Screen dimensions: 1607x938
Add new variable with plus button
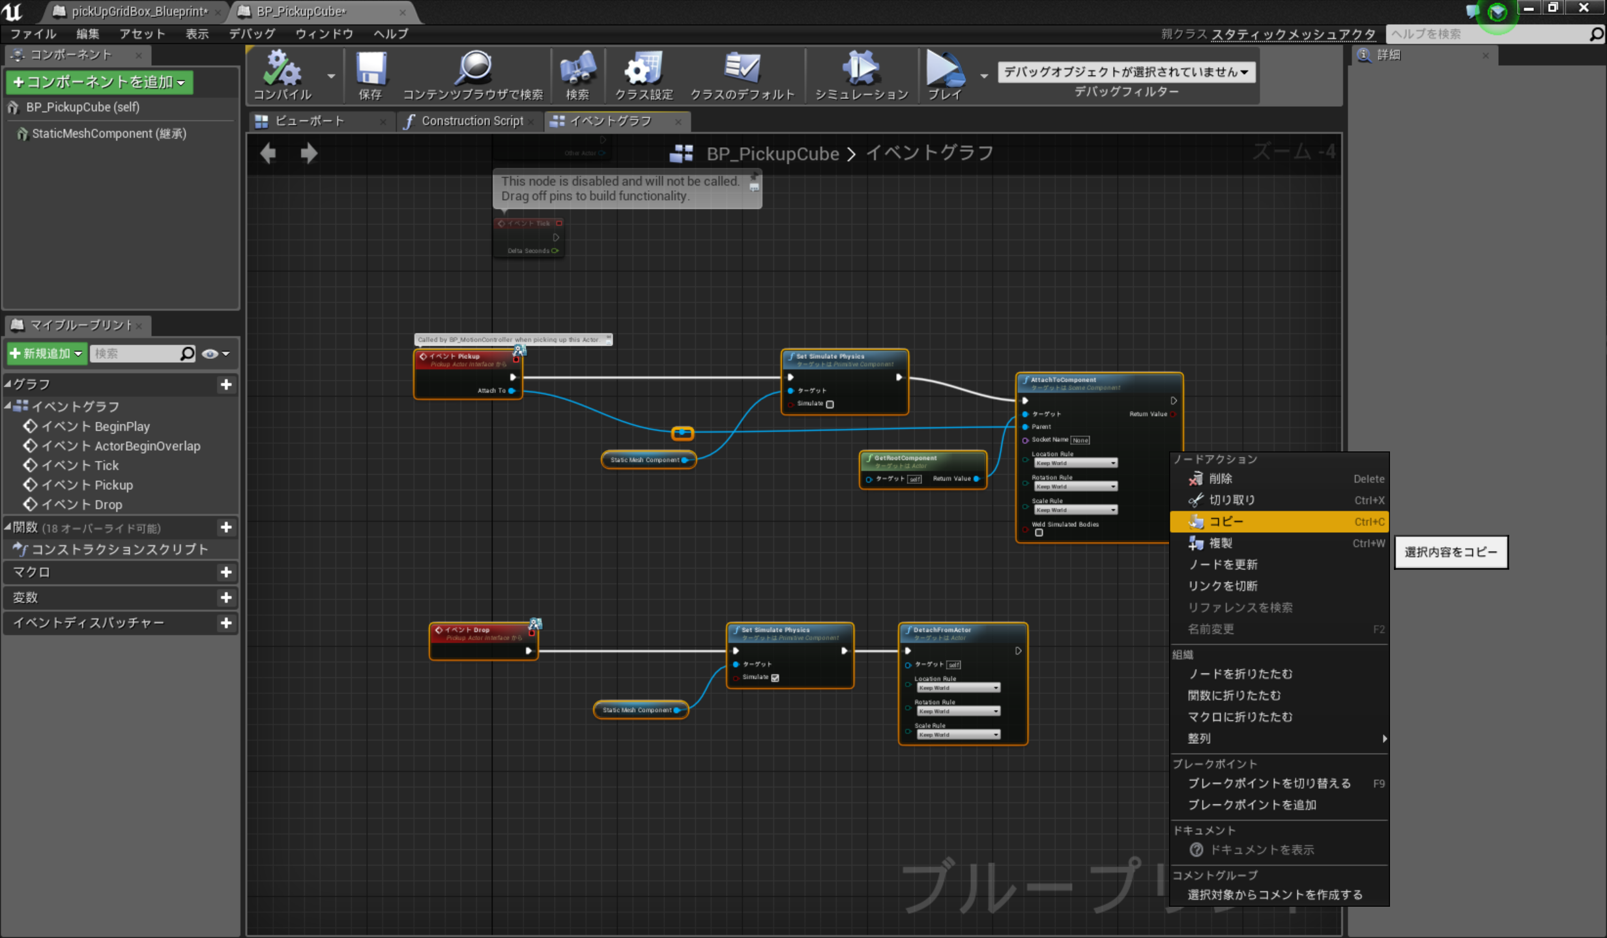point(226,597)
